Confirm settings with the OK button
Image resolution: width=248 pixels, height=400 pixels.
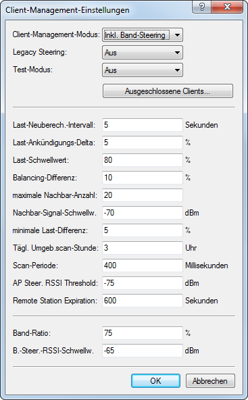[155, 381]
